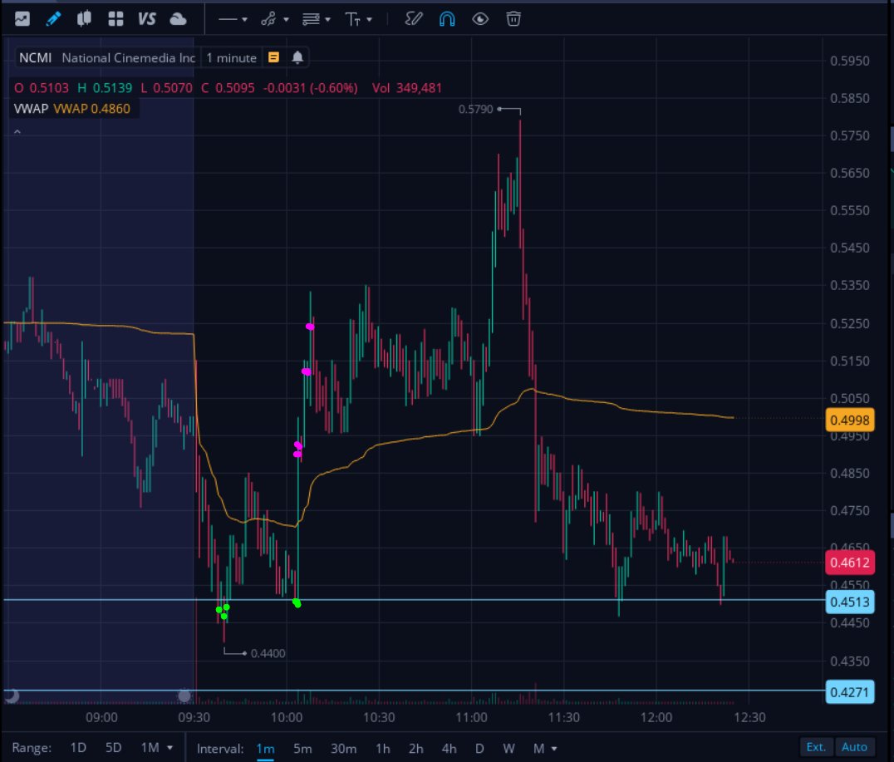
Task: Select the 1h interval
Action: (382, 749)
